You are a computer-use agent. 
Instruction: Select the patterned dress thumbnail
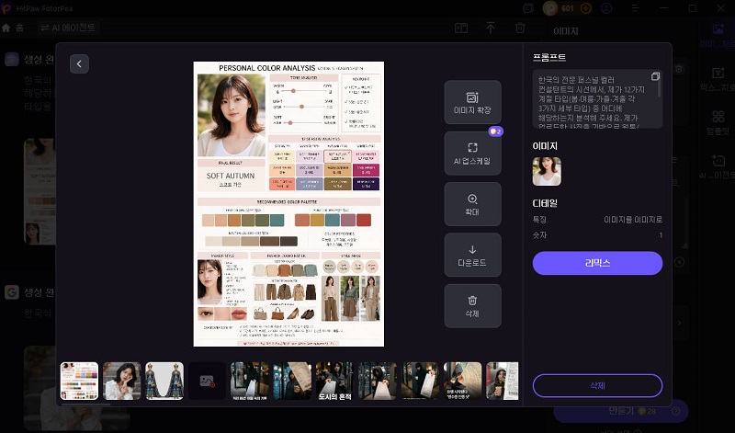[164, 381]
